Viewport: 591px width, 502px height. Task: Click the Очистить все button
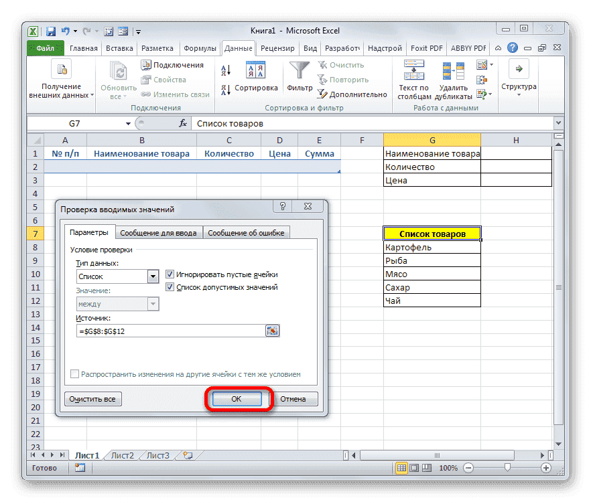[x=92, y=398]
